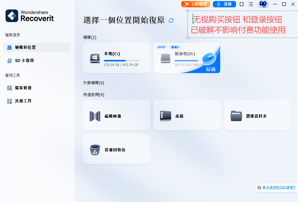Click the folder icon on 選擇資料夾 card

pyautogui.click(x=236, y=116)
